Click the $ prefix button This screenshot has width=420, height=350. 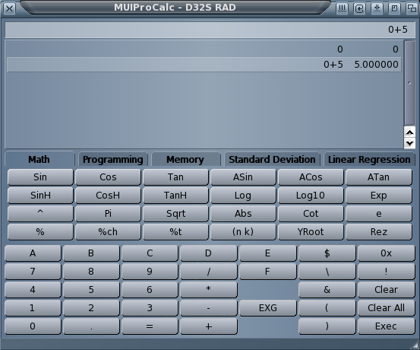coord(327,253)
